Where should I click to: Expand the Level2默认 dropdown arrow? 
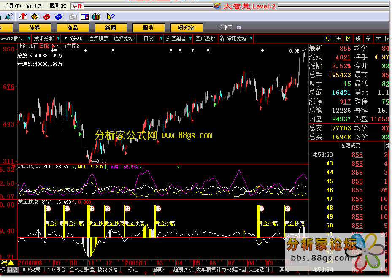coord(29,38)
